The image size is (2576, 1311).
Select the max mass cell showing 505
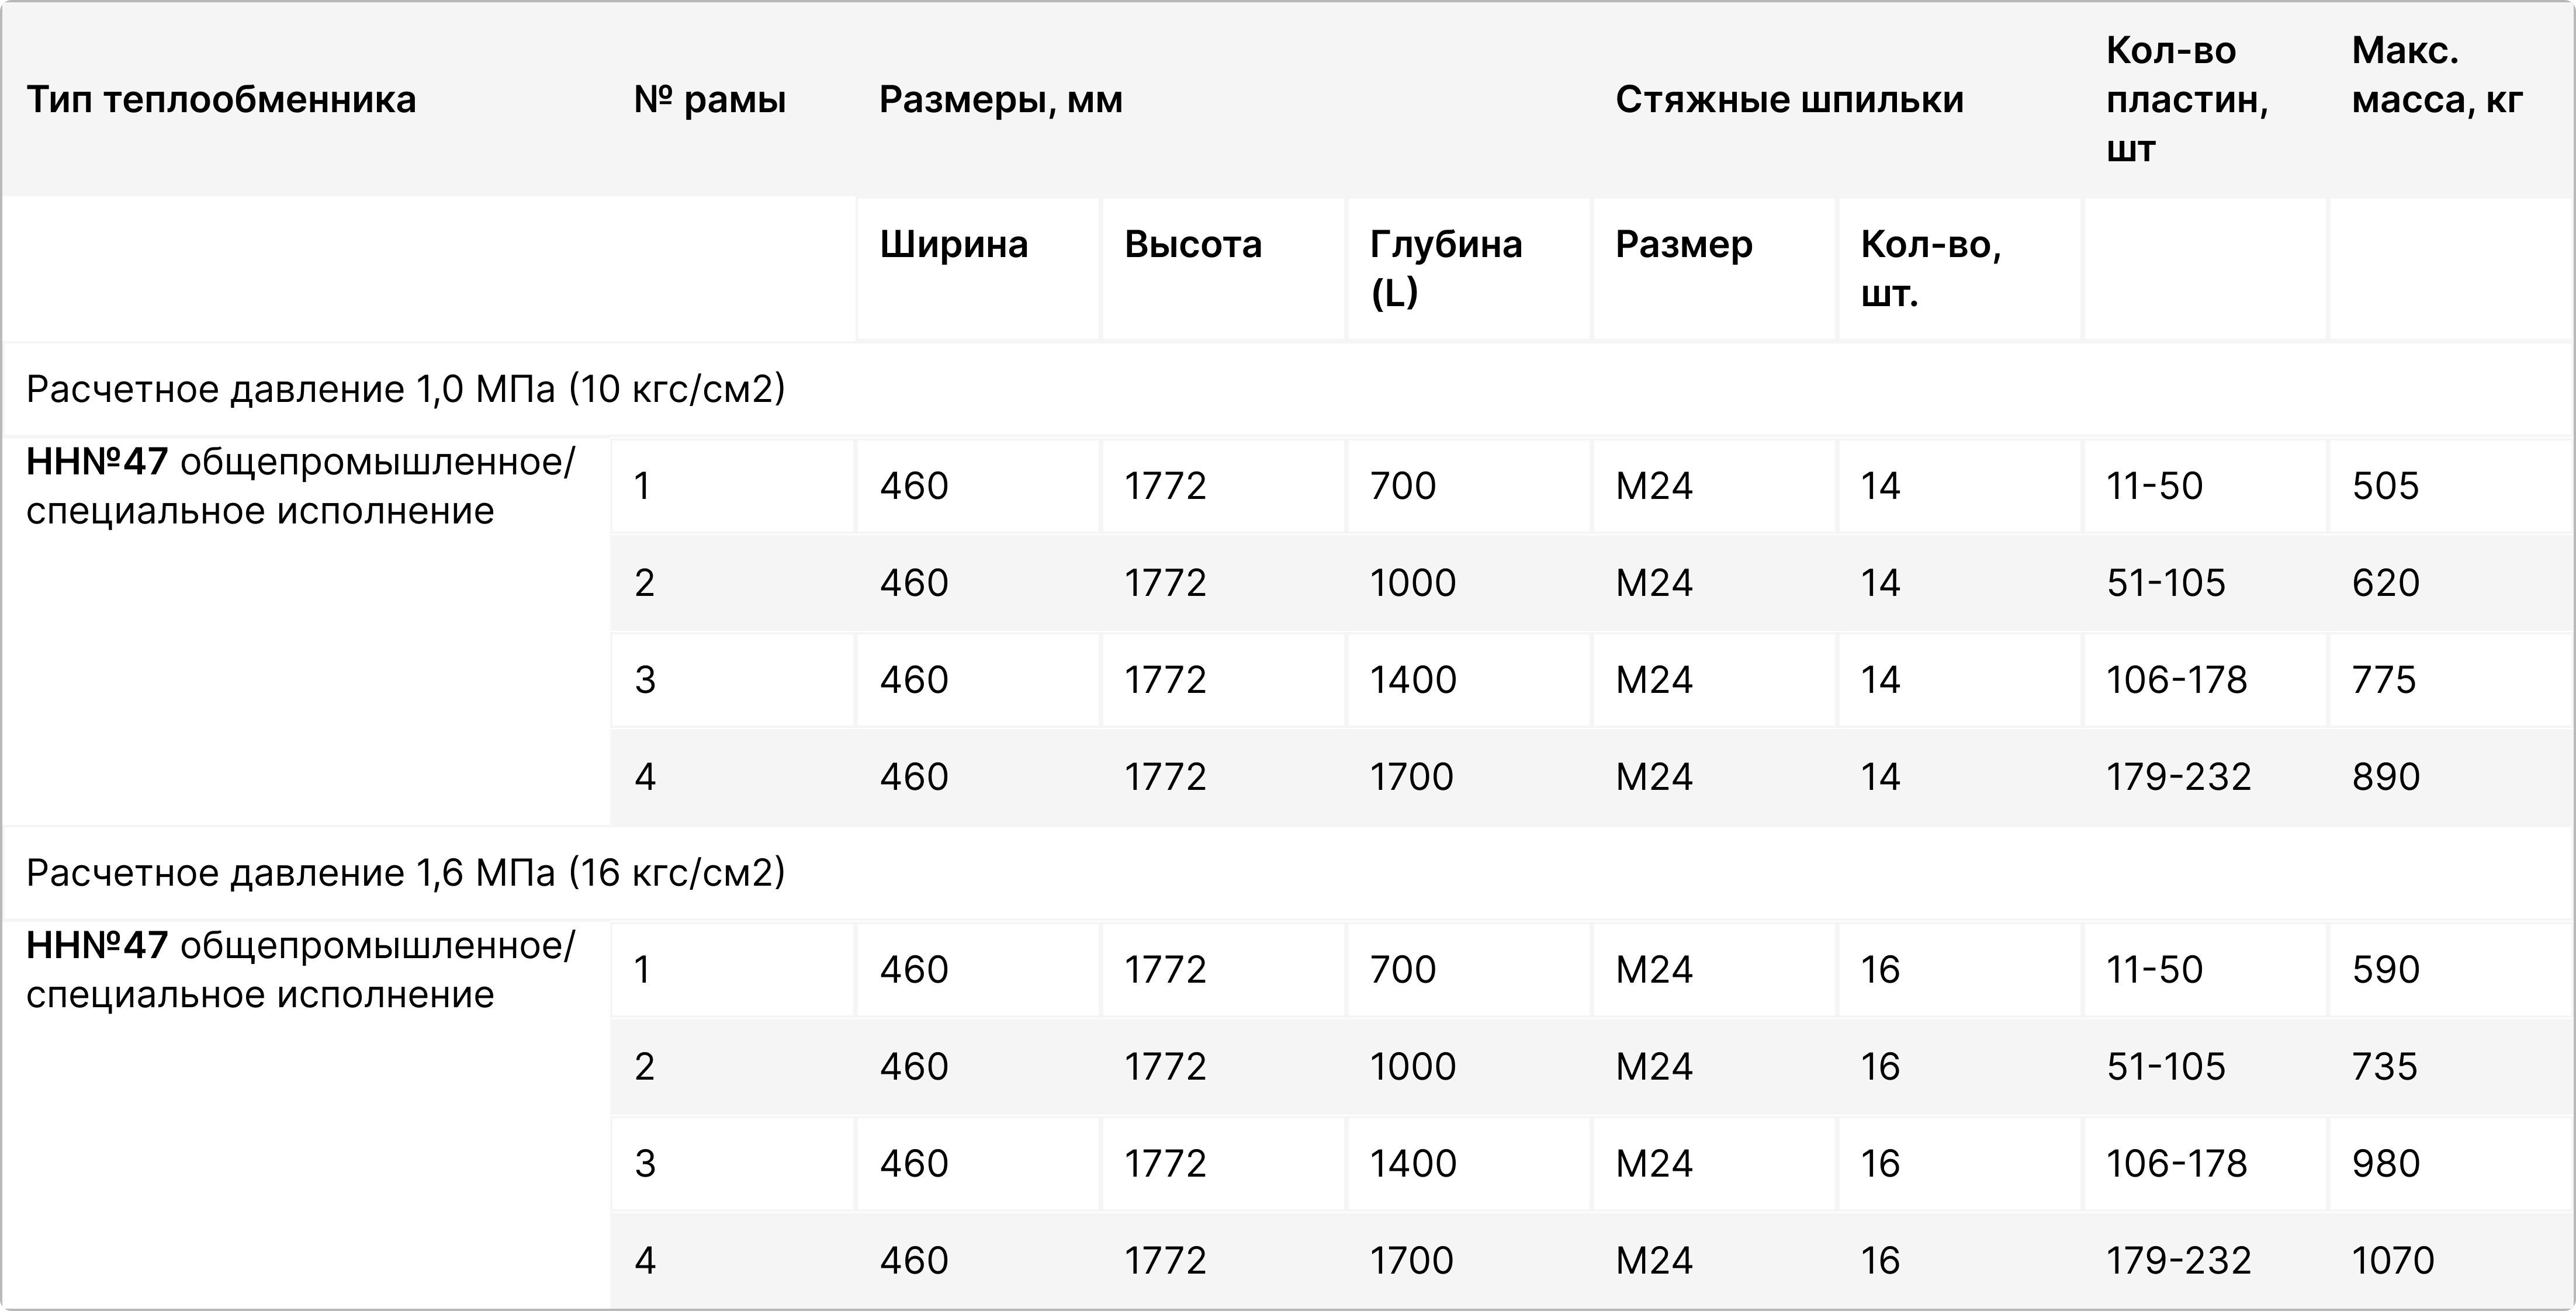pyautogui.click(x=2385, y=486)
